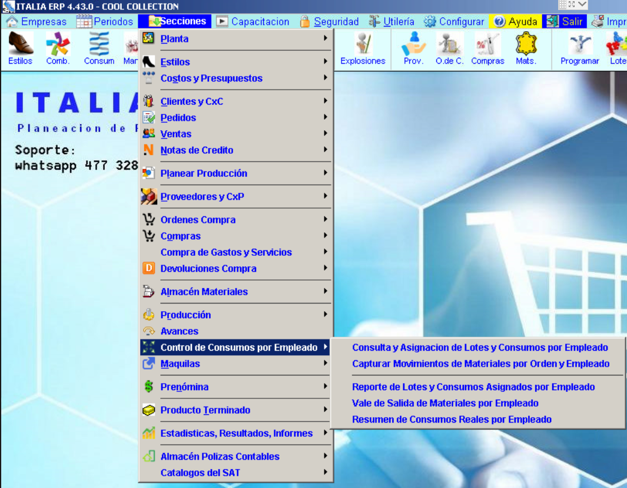The width and height of the screenshot is (627, 488).
Task: Click the Prov. suppliers toolbar icon
Action: click(x=413, y=48)
